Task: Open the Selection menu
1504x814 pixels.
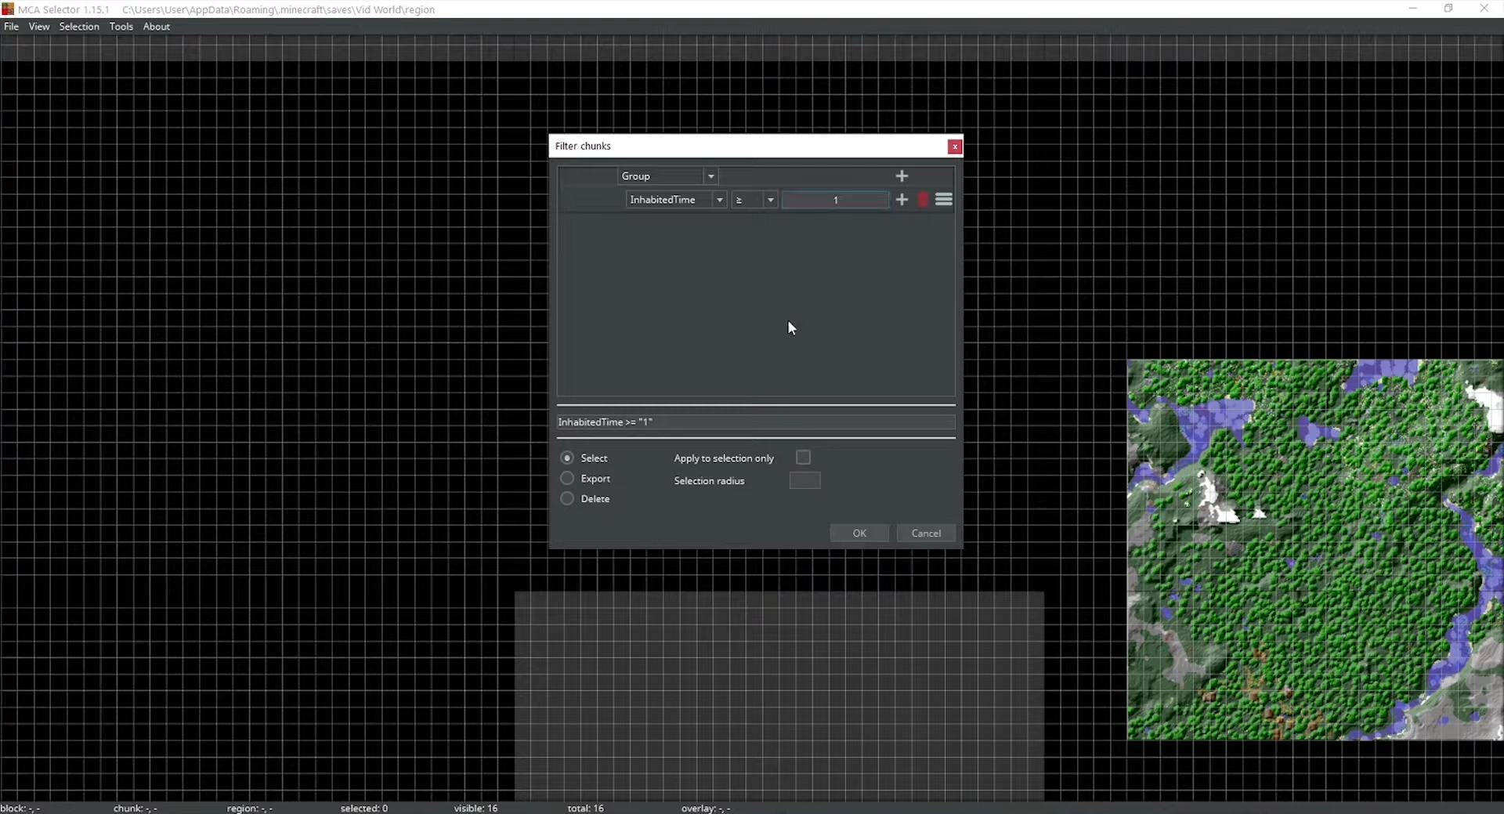Action: click(79, 27)
